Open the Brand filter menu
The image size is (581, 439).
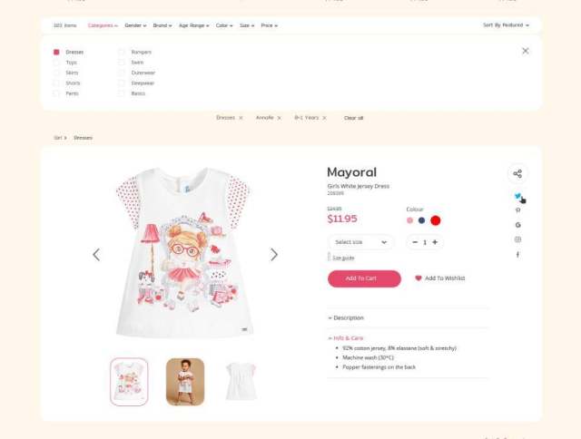pos(162,25)
